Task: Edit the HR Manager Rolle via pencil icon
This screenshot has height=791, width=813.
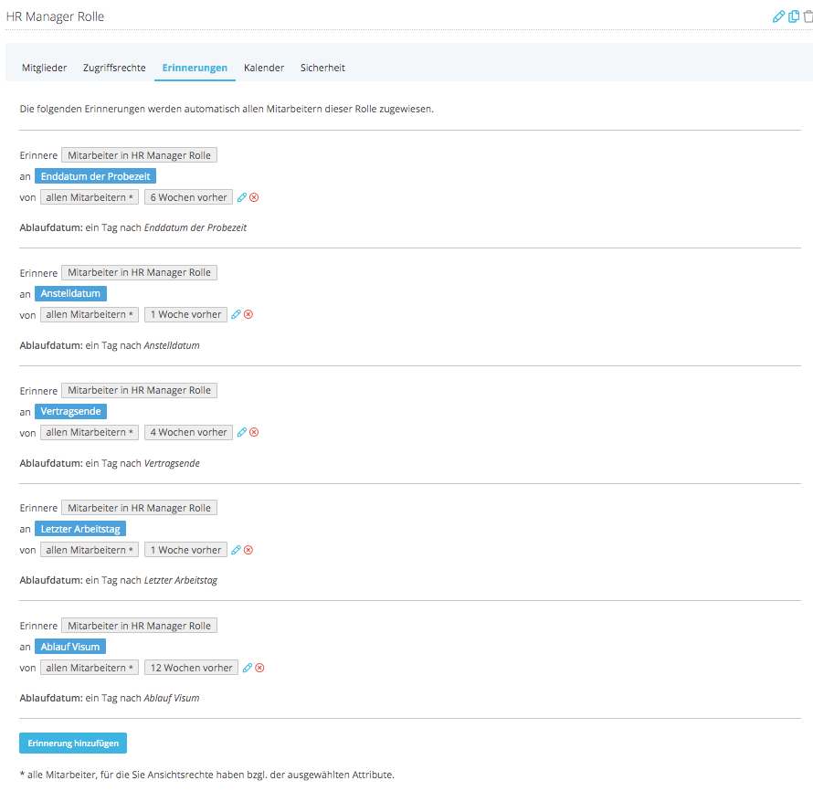Action: pyautogui.click(x=778, y=16)
